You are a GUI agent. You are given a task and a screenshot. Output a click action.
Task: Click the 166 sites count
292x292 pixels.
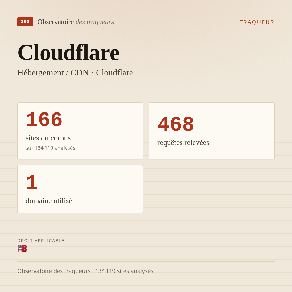click(44, 120)
